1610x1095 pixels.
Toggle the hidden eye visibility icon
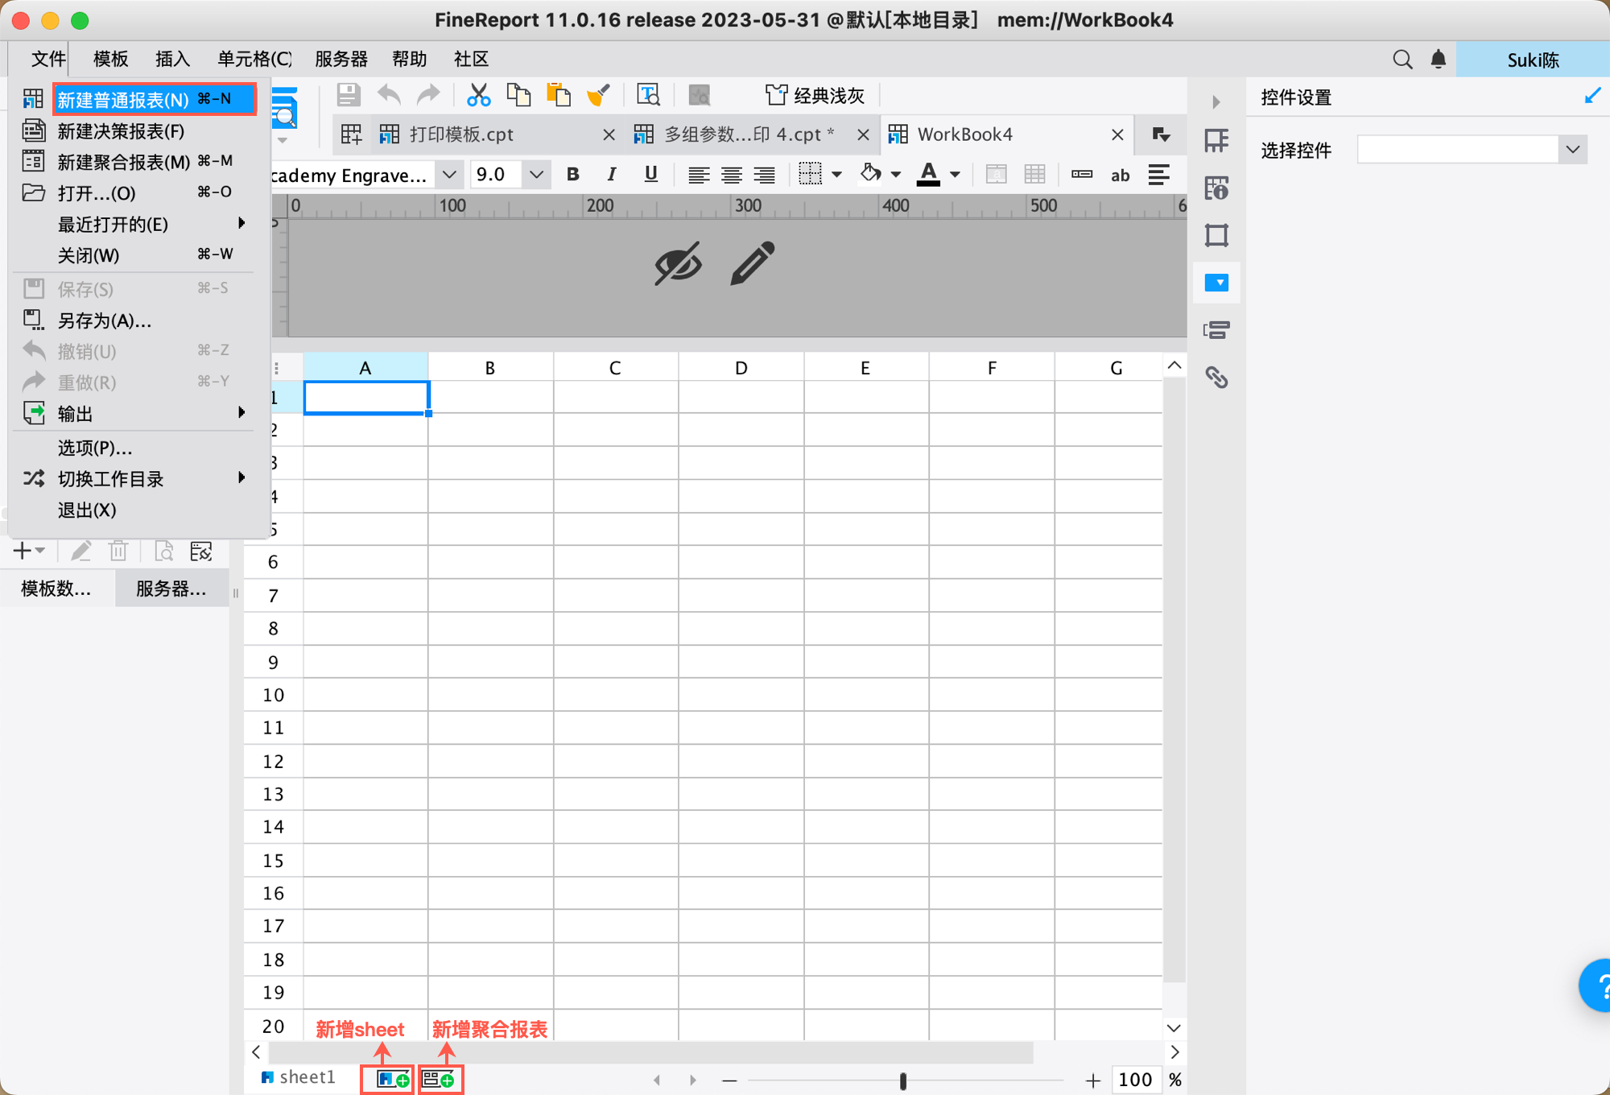tap(678, 263)
